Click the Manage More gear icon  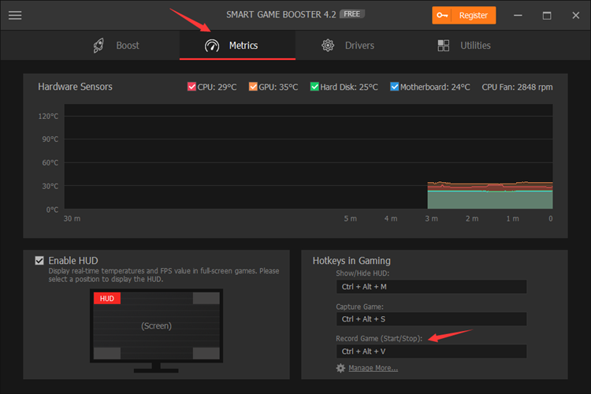(340, 368)
